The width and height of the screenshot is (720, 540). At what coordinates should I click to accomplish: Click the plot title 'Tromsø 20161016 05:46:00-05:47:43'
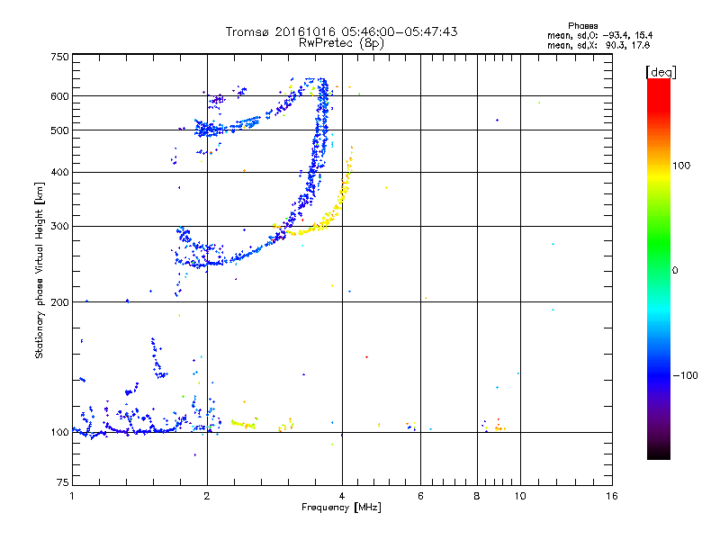(x=341, y=31)
